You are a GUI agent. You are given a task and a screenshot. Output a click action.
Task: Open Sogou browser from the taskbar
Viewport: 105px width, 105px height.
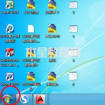(24, 99)
